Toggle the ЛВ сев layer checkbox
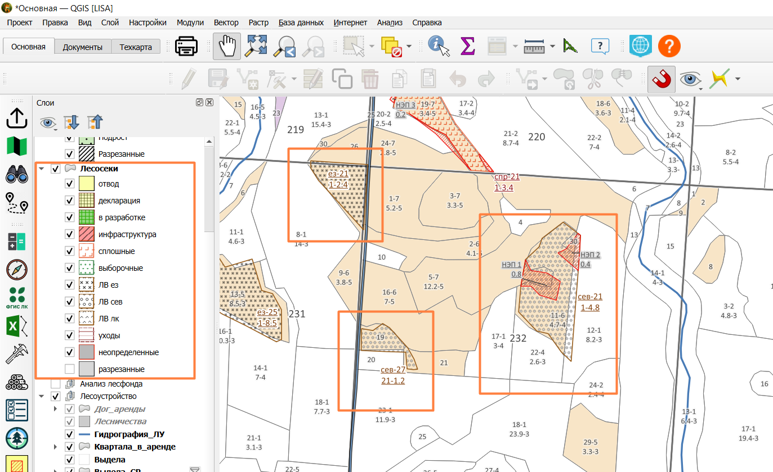Viewport: 773px width, 472px height. [70, 302]
